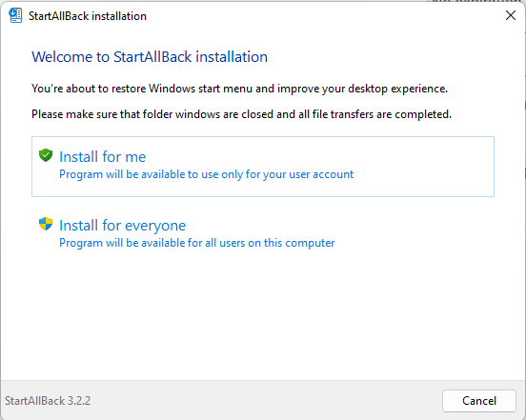Click empty title bar area beside the title

[318, 16]
